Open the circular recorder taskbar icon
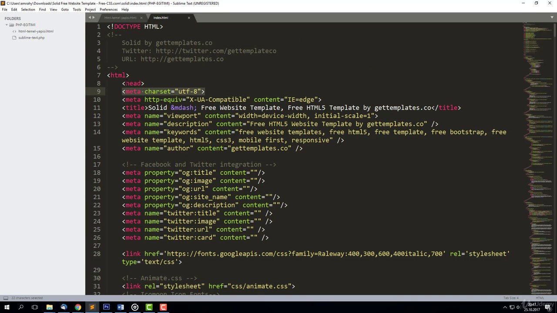This screenshot has height=313, width=557. (135, 307)
